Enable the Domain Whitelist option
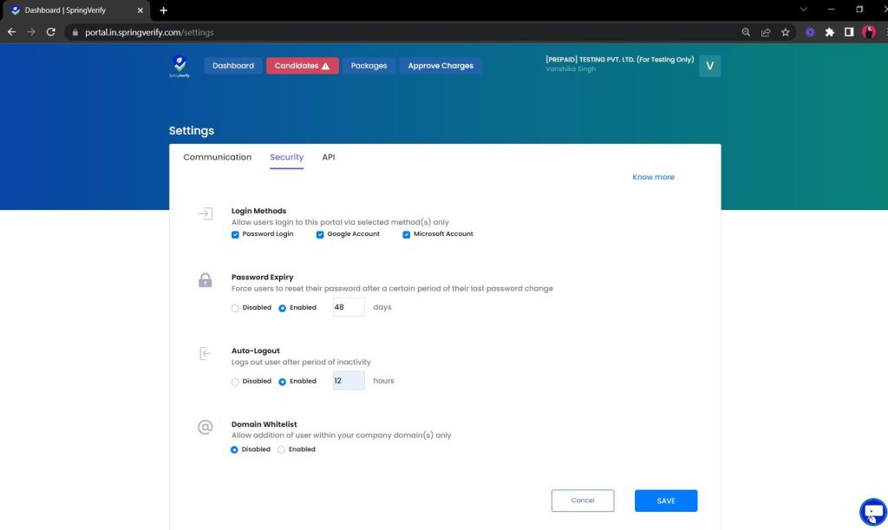This screenshot has height=530, width=888. 281,449
